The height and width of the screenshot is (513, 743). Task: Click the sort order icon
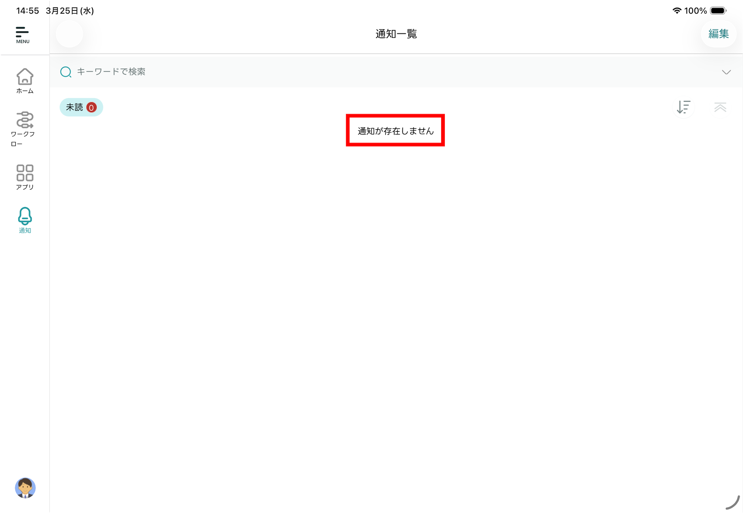click(x=683, y=107)
